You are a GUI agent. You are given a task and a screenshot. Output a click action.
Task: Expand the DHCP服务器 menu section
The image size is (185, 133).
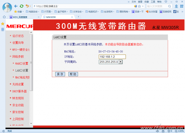coord(19,91)
